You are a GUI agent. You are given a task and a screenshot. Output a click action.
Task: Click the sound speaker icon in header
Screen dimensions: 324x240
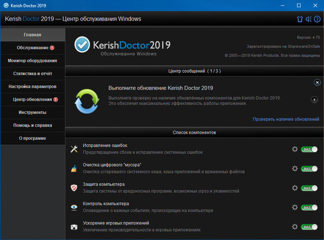point(308,19)
